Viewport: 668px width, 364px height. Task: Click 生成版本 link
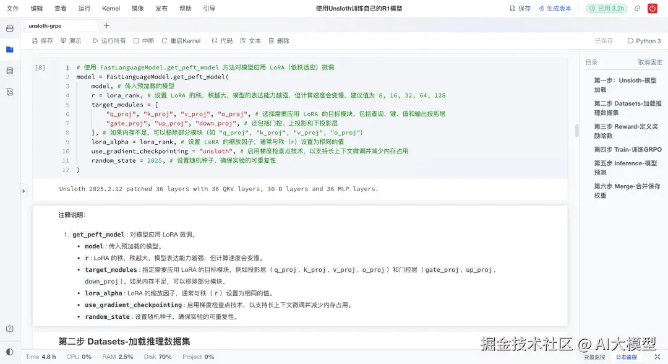pyautogui.click(x=555, y=9)
